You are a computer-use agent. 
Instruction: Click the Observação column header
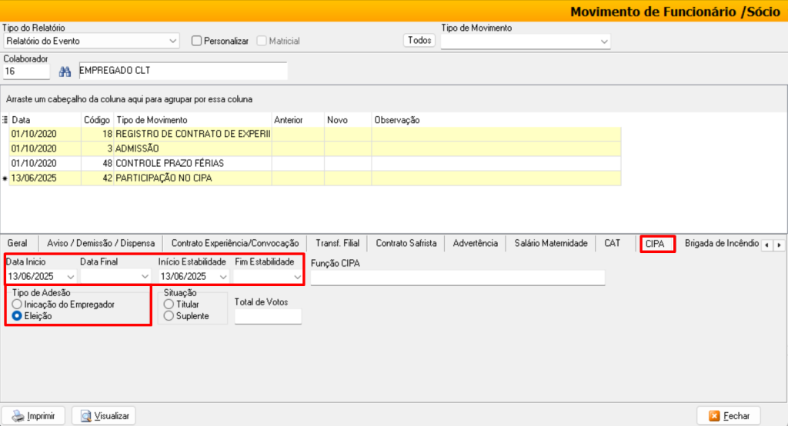coord(496,120)
